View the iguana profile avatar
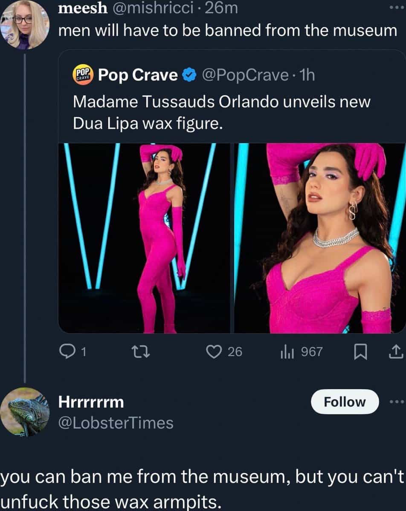The height and width of the screenshot is (511, 406). tap(25, 411)
